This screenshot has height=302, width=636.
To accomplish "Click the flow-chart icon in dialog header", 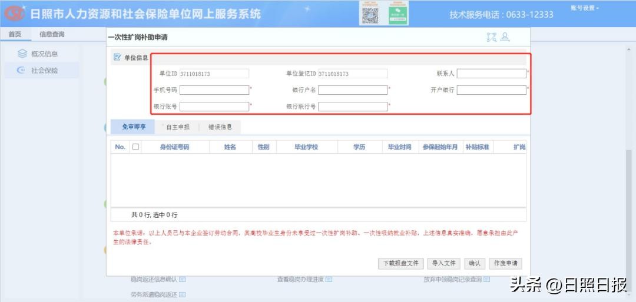I will point(492,37).
